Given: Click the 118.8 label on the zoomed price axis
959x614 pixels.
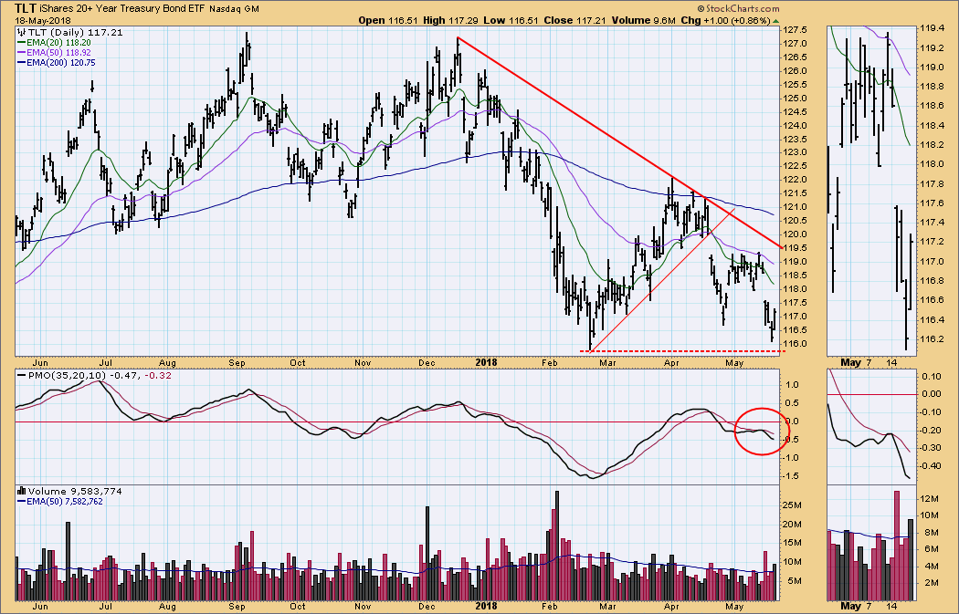Looking at the screenshot, I should click(933, 87).
